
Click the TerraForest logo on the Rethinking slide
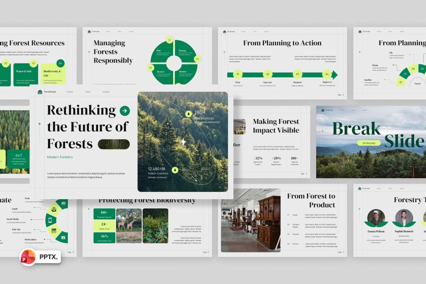point(47,92)
